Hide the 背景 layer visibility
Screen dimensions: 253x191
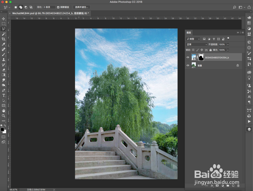click(188, 65)
